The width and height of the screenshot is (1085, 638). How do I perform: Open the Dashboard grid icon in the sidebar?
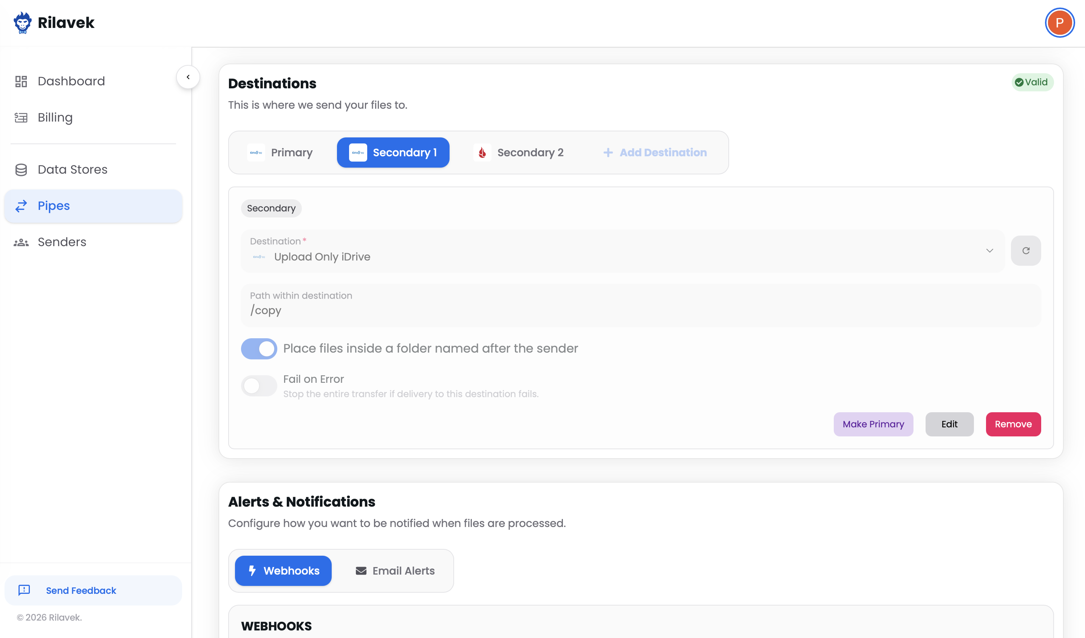tap(21, 81)
